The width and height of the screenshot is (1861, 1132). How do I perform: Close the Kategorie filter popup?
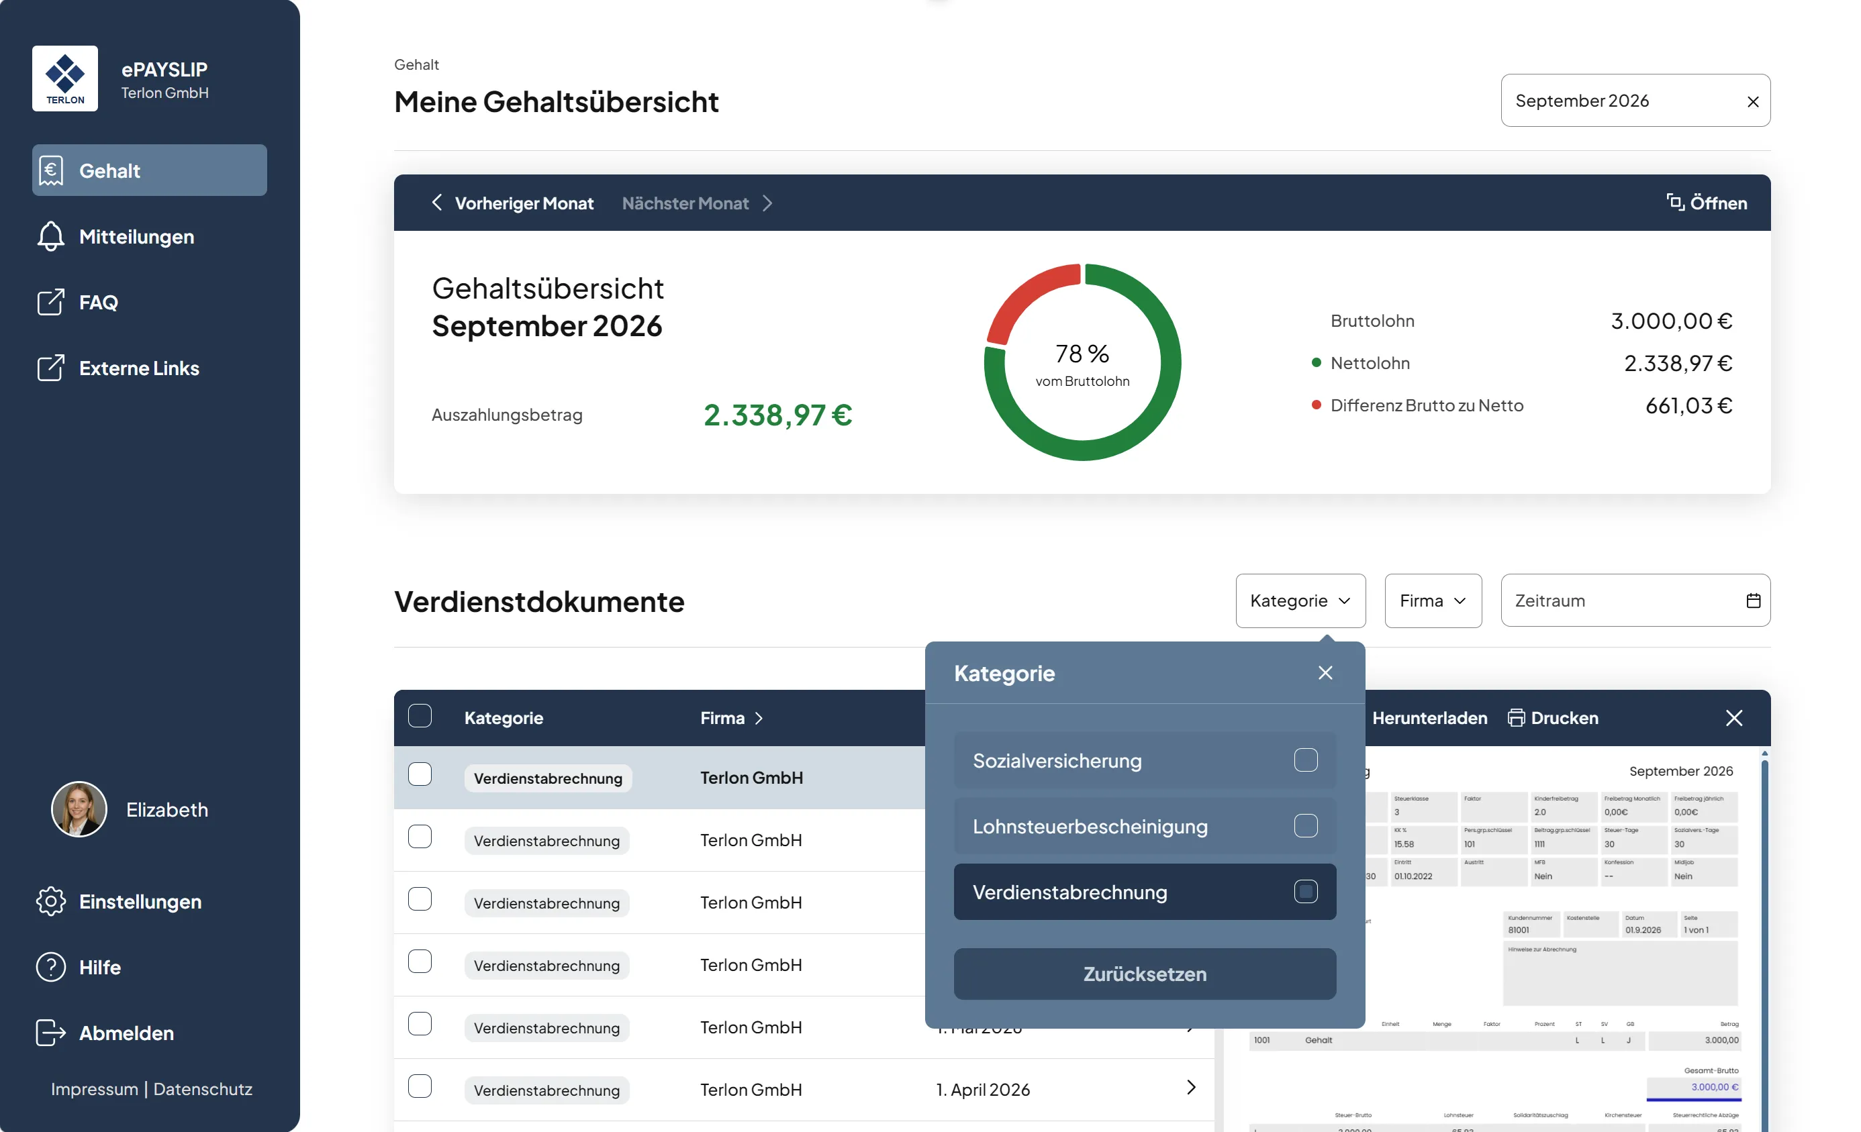pos(1325,673)
